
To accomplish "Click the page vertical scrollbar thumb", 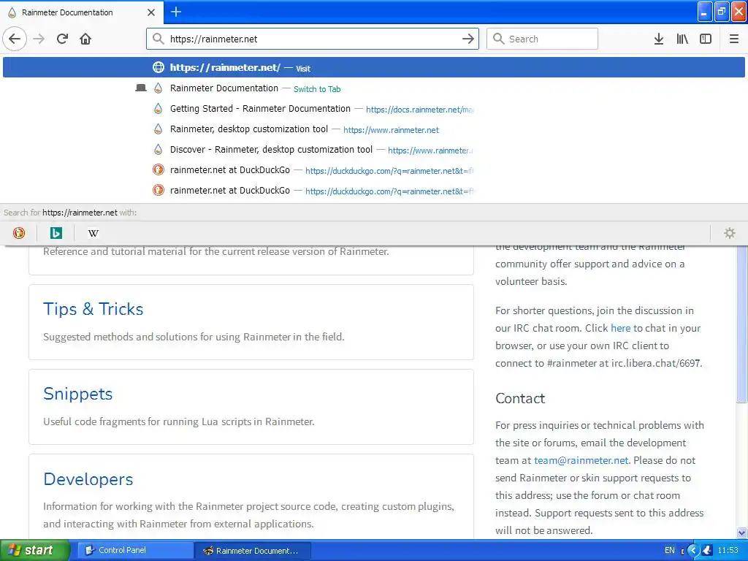I will click(x=741, y=324).
